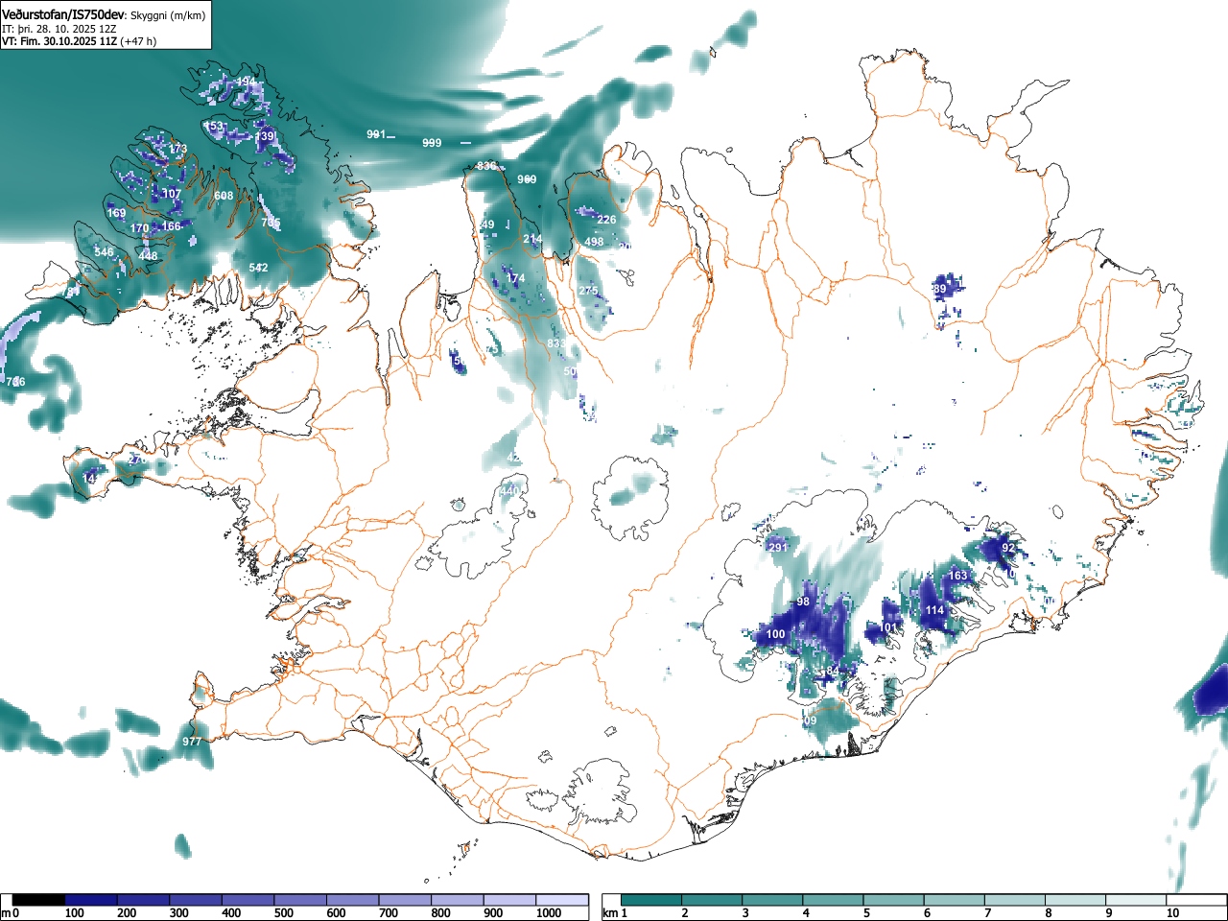Click the '977' value off the southwest coast

pos(192,742)
